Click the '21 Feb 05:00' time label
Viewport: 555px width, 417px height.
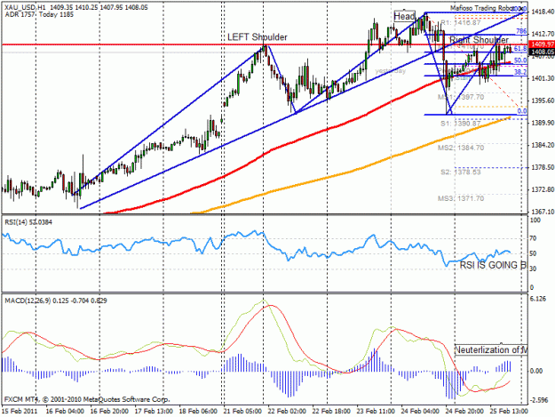point(242,412)
